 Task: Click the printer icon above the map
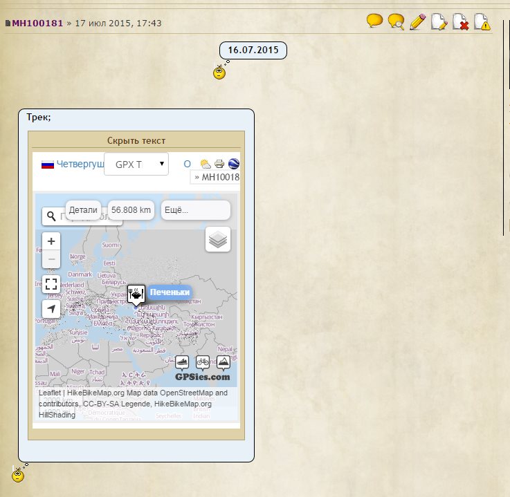pyautogui.click(x=219, y=165)
